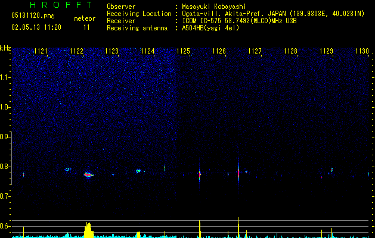Screen dimensions: 375x238
Task: Click the 1123 time marker
Action: pos(112,51)
